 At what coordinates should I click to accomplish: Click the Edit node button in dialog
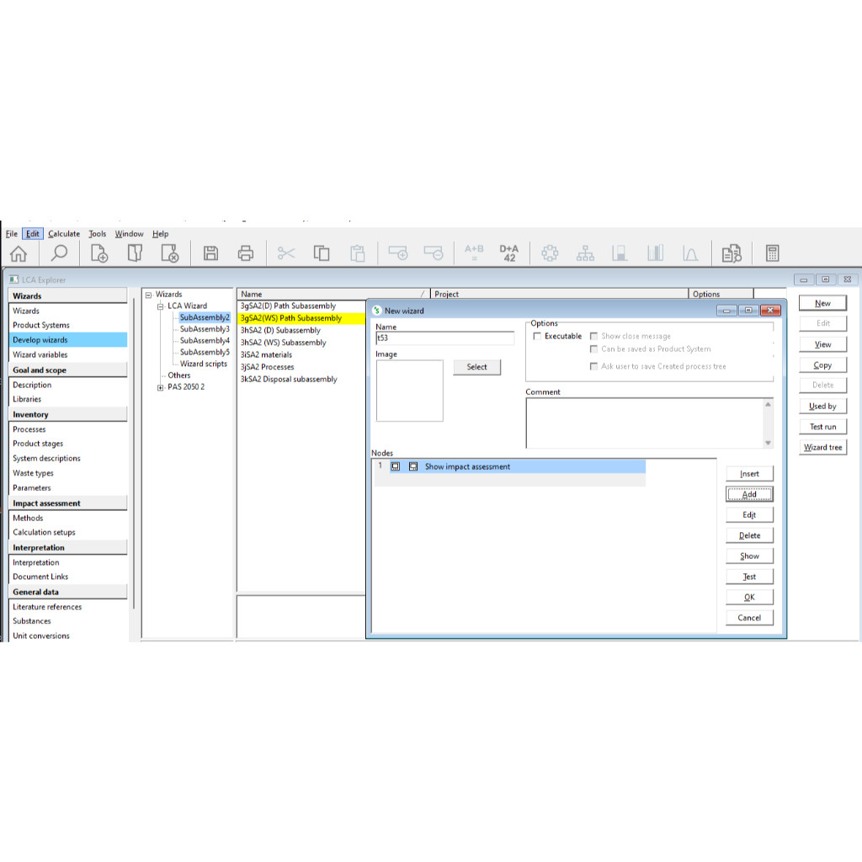point(749,514)
